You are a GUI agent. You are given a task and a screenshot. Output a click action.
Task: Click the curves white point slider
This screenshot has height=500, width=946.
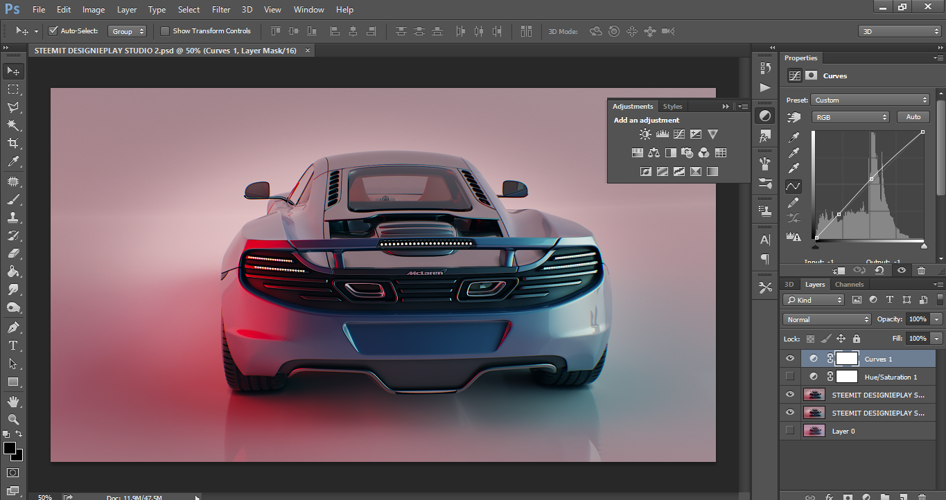coord(923,246)
